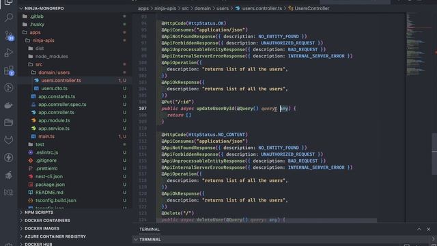
Task: Open app.controller.ts file
Action: pos(56,112)
